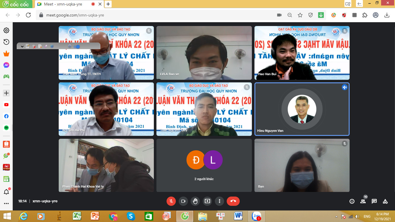Open meeting details info icon
The width and height of the screenshot is (395, 222).
[352, 201]
